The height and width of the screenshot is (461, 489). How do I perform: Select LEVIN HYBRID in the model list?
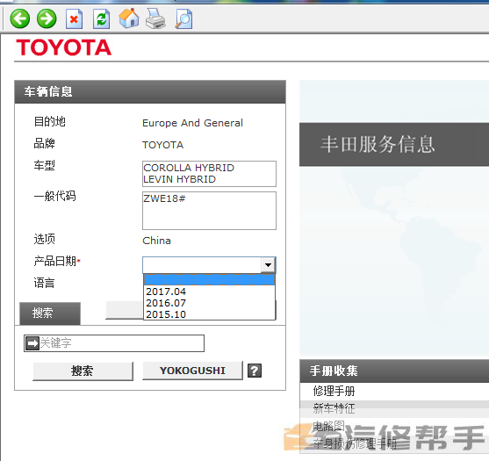click(179, 179)
